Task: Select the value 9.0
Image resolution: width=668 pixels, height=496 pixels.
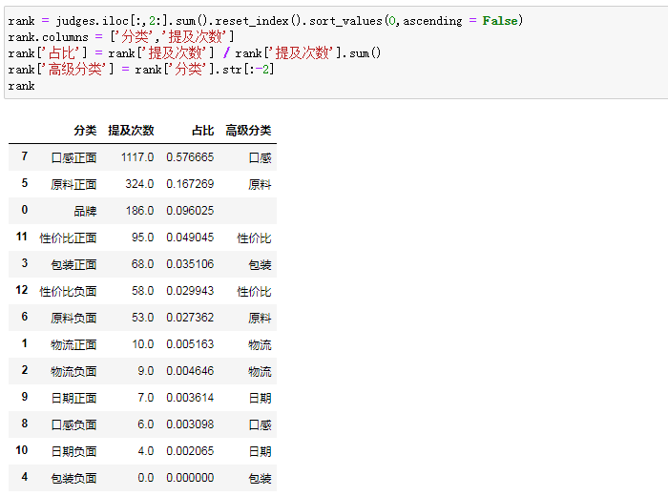Action: (146, 371)
